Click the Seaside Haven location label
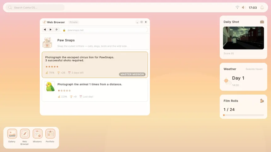This screenshot has height=152, width=271. click(x=254, y=69)
